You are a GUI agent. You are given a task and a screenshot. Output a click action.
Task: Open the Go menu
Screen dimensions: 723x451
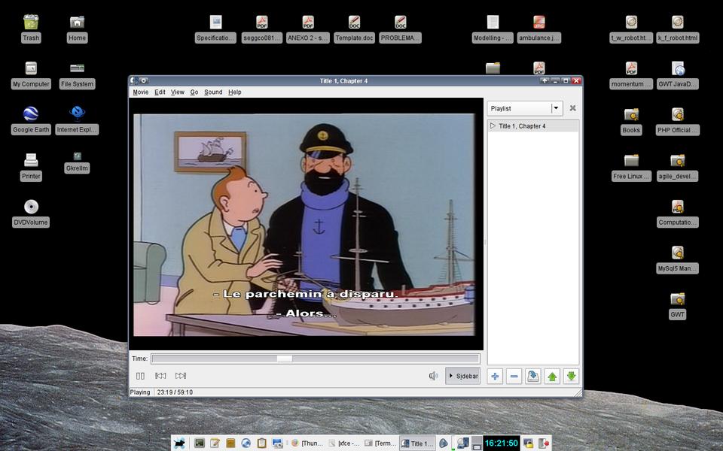194,92
